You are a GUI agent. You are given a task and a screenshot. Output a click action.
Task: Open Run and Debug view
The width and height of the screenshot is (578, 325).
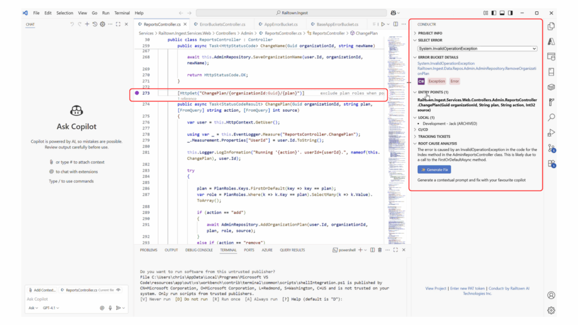point(551,133)
